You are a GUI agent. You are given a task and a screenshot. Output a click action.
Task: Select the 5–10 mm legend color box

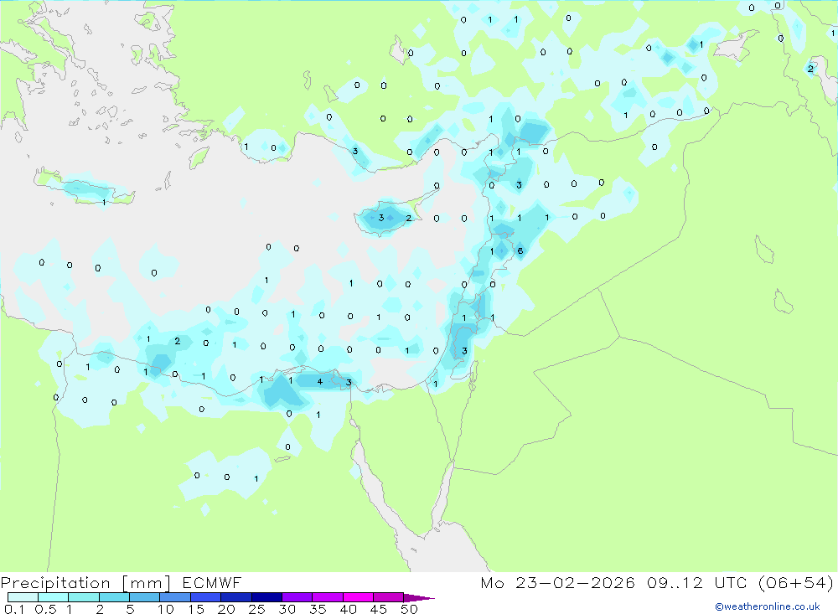(144, 597)
